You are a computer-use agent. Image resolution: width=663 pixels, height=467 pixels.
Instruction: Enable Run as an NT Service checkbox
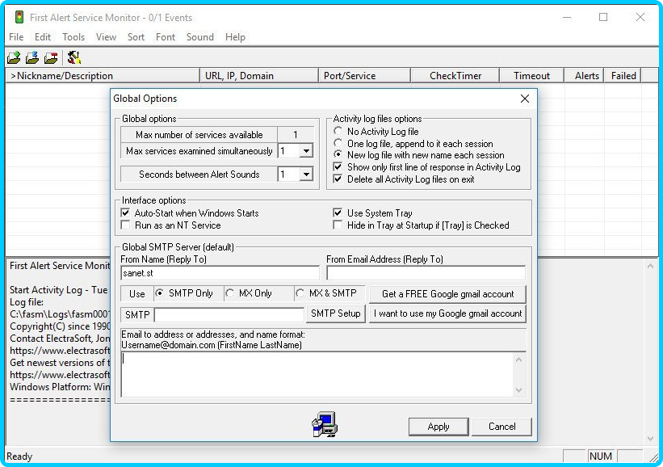(x=126, y=225)
